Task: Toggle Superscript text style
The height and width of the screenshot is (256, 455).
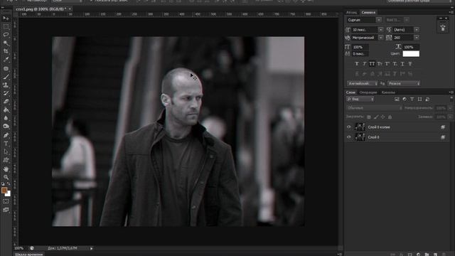Action: [387, 64]
